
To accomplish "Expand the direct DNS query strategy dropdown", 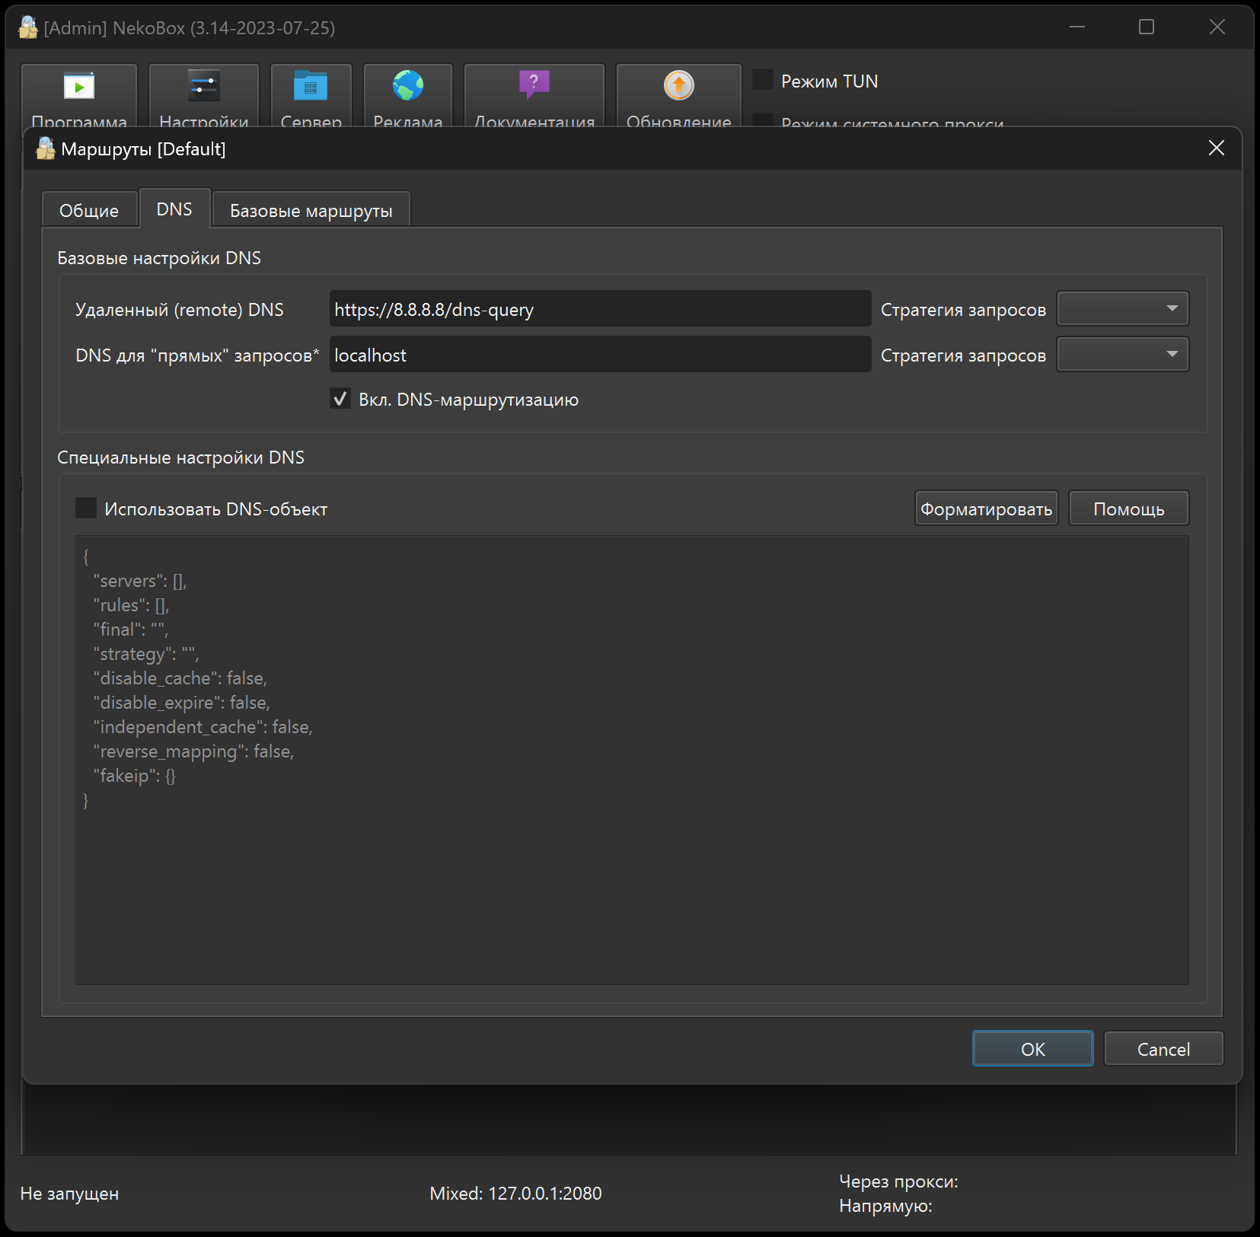I will [x=1122, y=355].
